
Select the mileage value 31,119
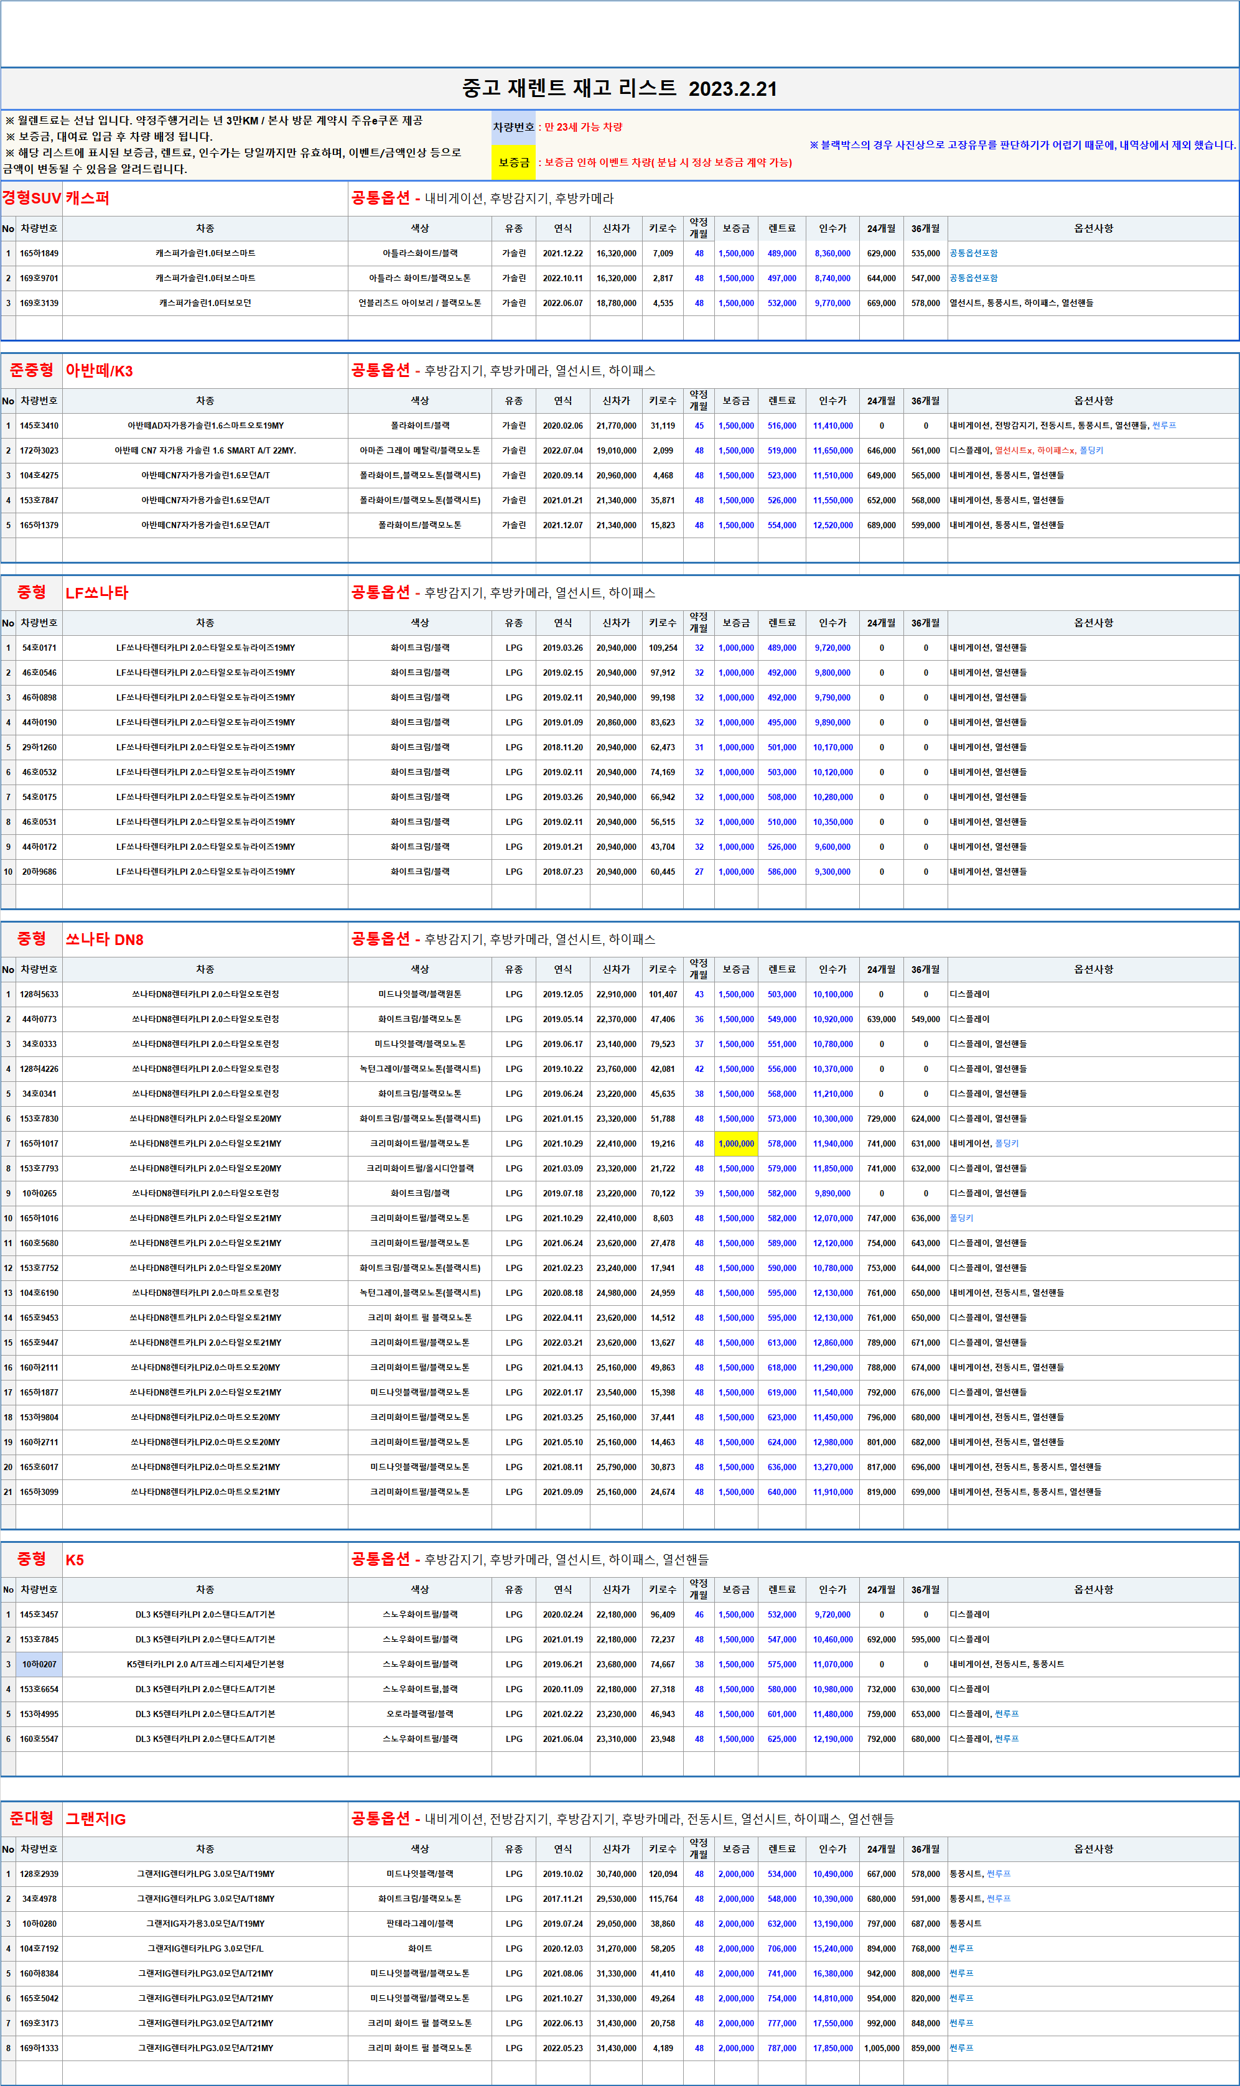(663, 426)
